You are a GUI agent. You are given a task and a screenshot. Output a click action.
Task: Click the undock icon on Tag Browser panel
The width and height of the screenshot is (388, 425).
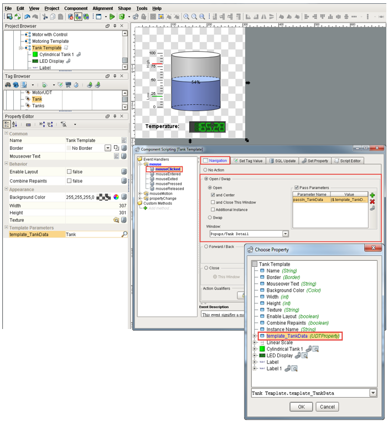(107, 76)
